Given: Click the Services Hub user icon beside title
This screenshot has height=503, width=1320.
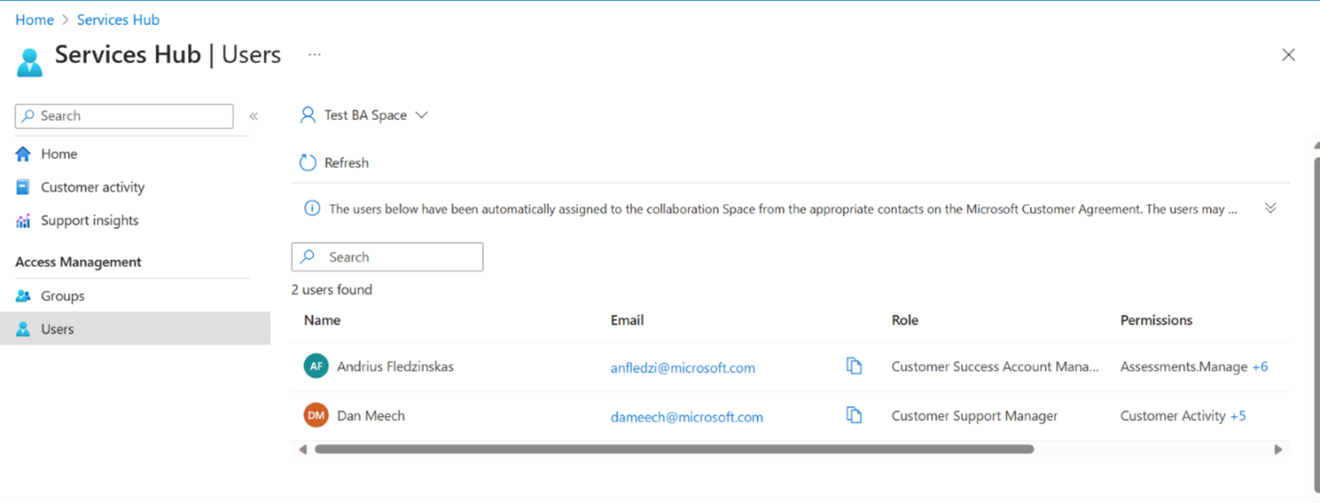Looking at the screenshot, I should pos(30,62).
